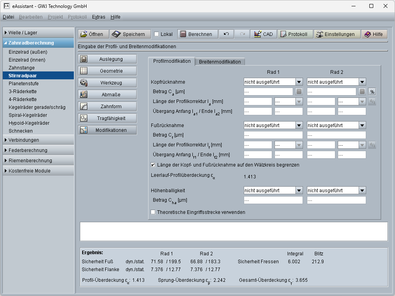The image size is (395, 296).
Task: Toggle the Lokal checkbox
Action: pyautogui.click(x=156, y=34)
